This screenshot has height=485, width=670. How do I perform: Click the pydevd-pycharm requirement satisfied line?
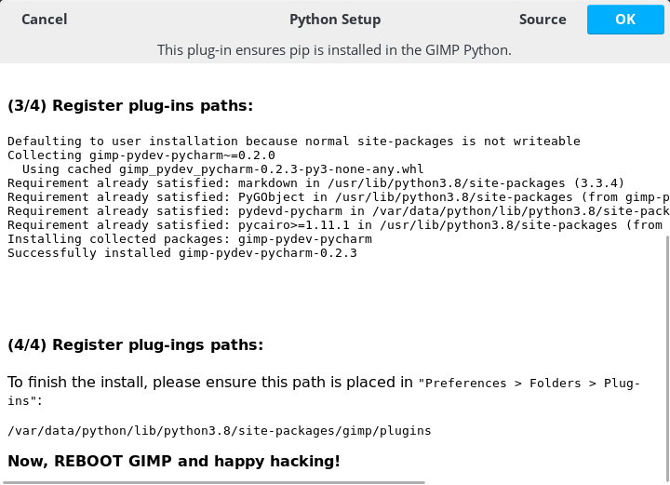click(339, 211)
